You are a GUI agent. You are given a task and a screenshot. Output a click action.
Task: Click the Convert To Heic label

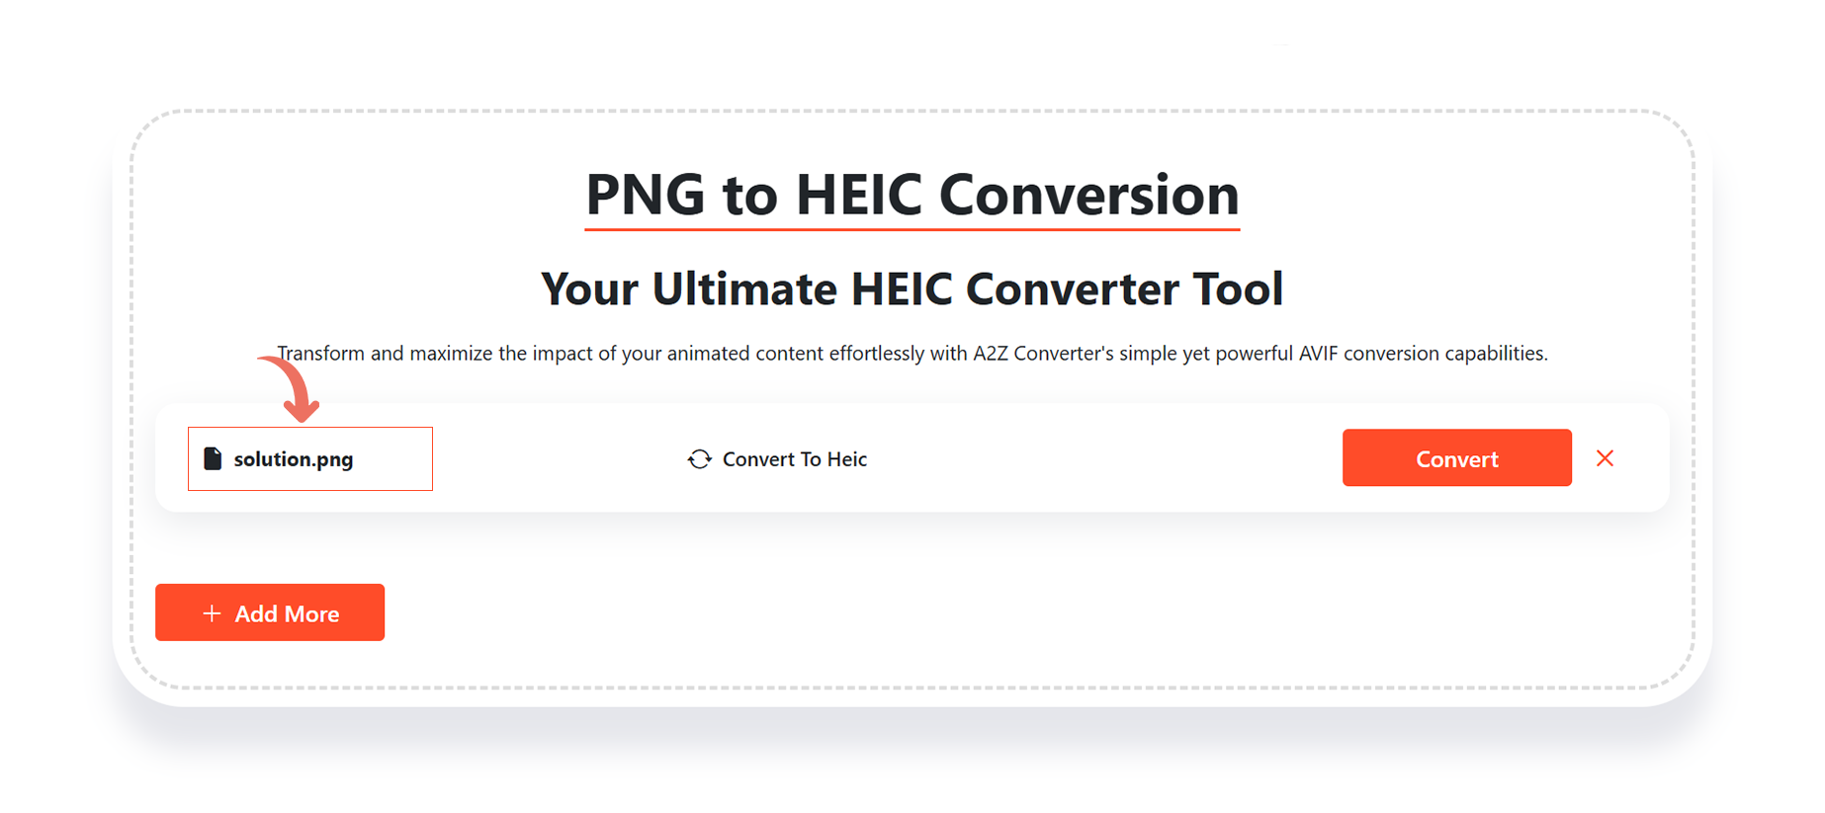click(x=795, y=459)
